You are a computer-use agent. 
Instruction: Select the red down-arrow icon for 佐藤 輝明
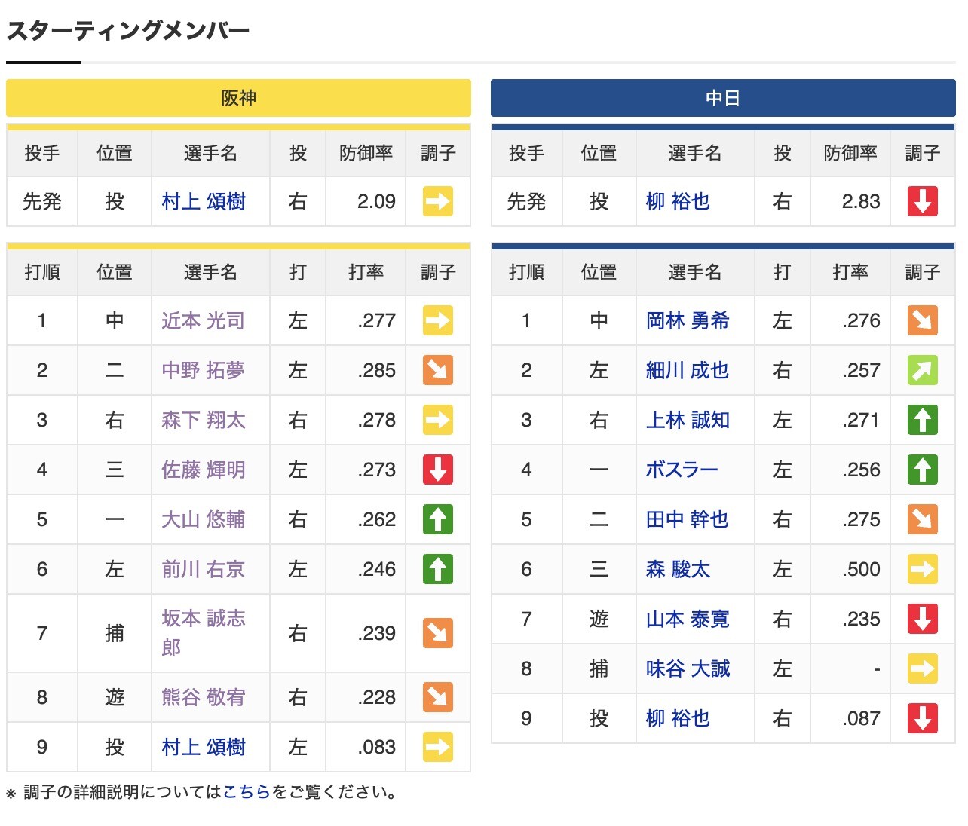tap(438, 470)
